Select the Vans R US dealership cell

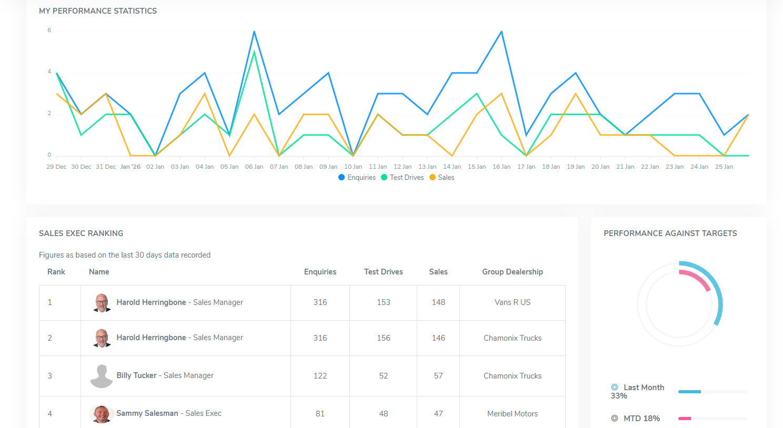coord(512,302)
